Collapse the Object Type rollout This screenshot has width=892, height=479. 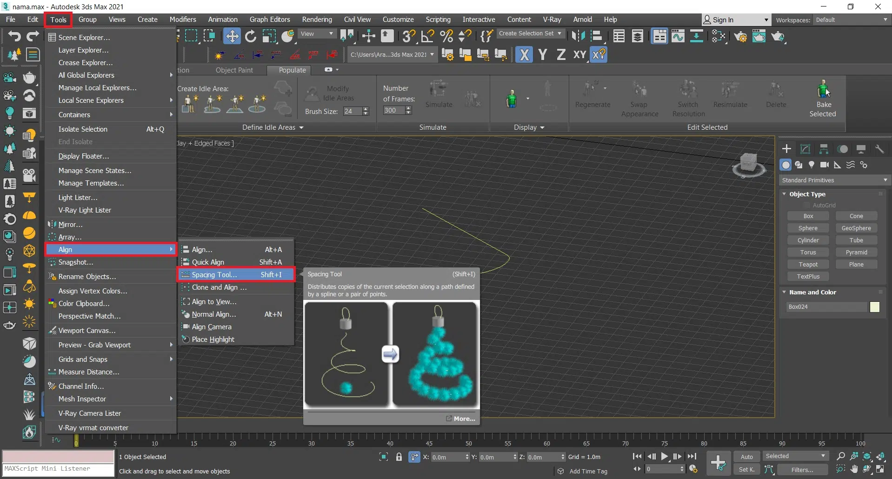pos(807,194)
